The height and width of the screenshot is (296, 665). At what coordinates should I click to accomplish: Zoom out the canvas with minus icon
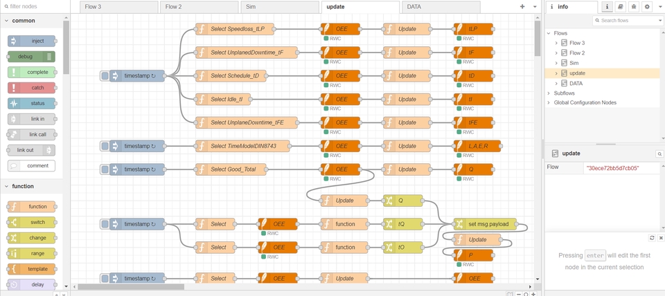point(519,294)
